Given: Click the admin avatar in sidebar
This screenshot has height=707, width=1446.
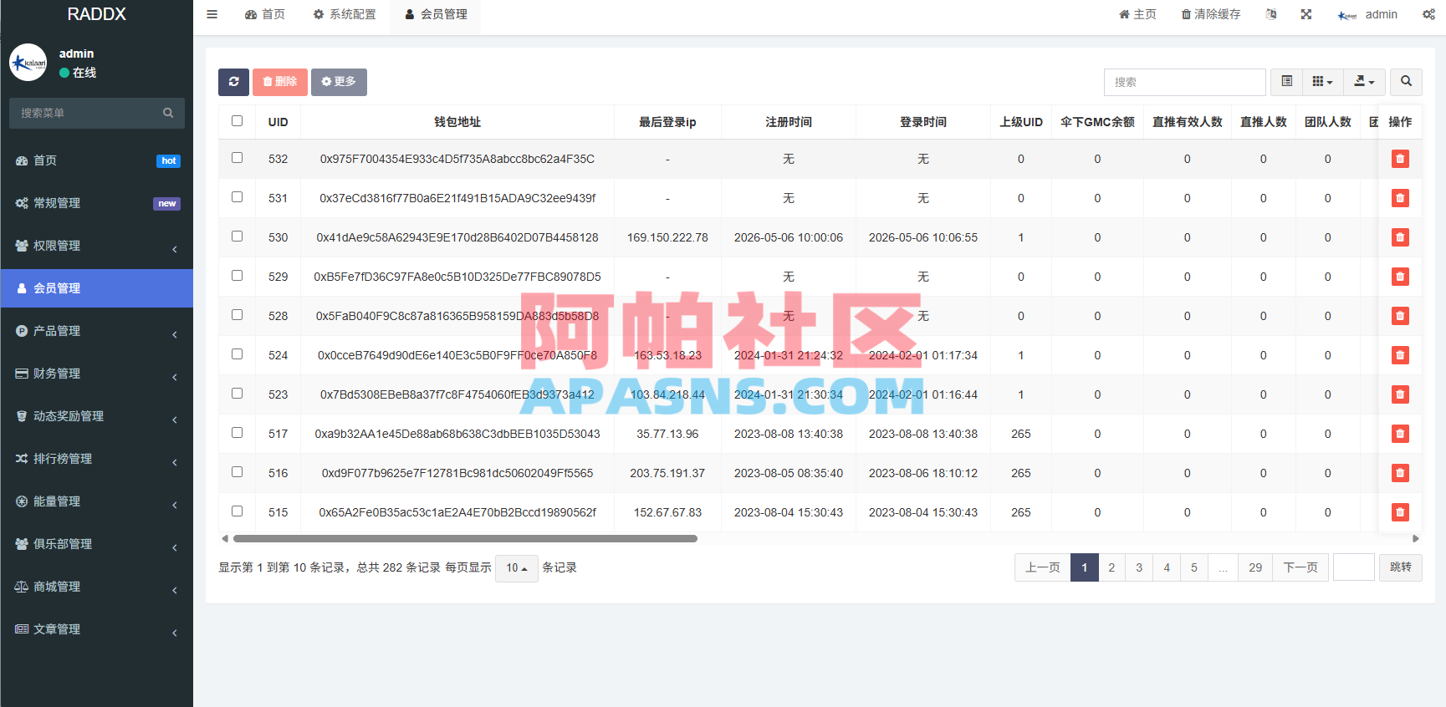Looking at the screenshot, I should point(28,63).
